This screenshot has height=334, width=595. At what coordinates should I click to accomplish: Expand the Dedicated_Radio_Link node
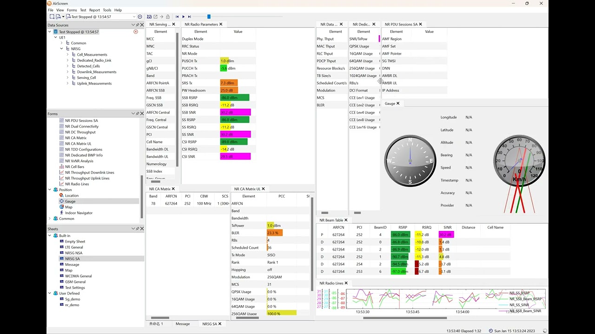(67, 60)
